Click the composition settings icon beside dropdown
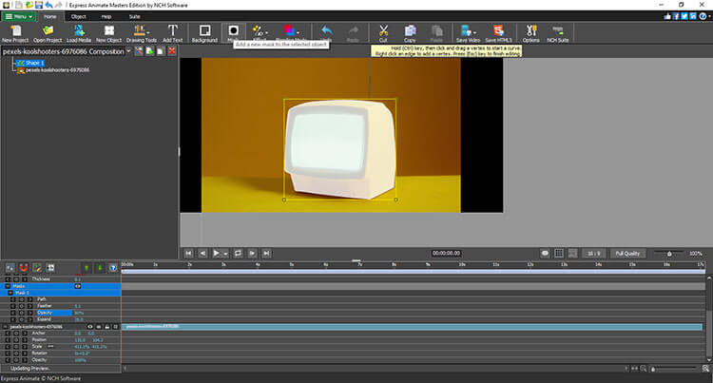This screenshot has width=713, height=383. click(x=138, y=51)
